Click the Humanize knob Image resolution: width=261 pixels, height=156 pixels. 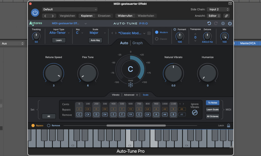click(207, 73)
